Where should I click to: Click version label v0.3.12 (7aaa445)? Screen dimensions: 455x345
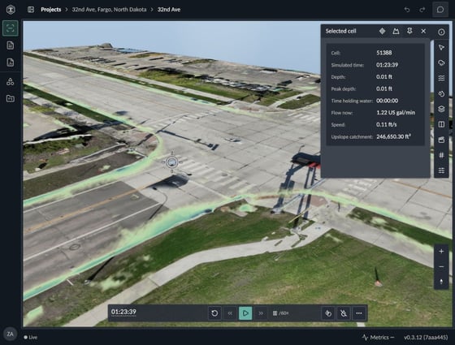[x=426, y=337]
